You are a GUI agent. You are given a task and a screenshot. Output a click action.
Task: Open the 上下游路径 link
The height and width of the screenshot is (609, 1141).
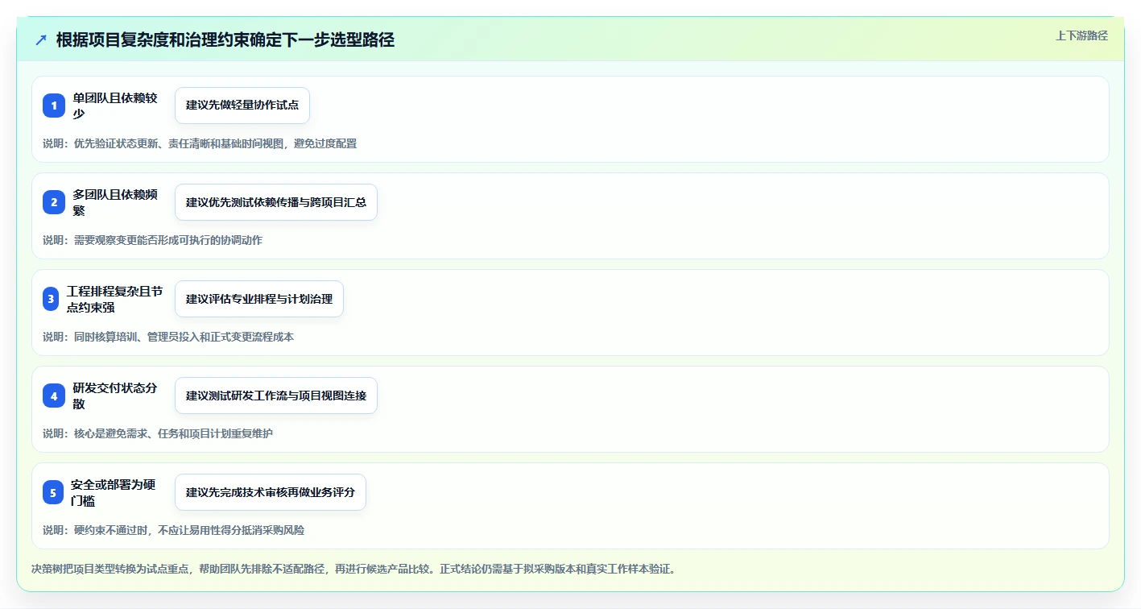pos(1081,35)
